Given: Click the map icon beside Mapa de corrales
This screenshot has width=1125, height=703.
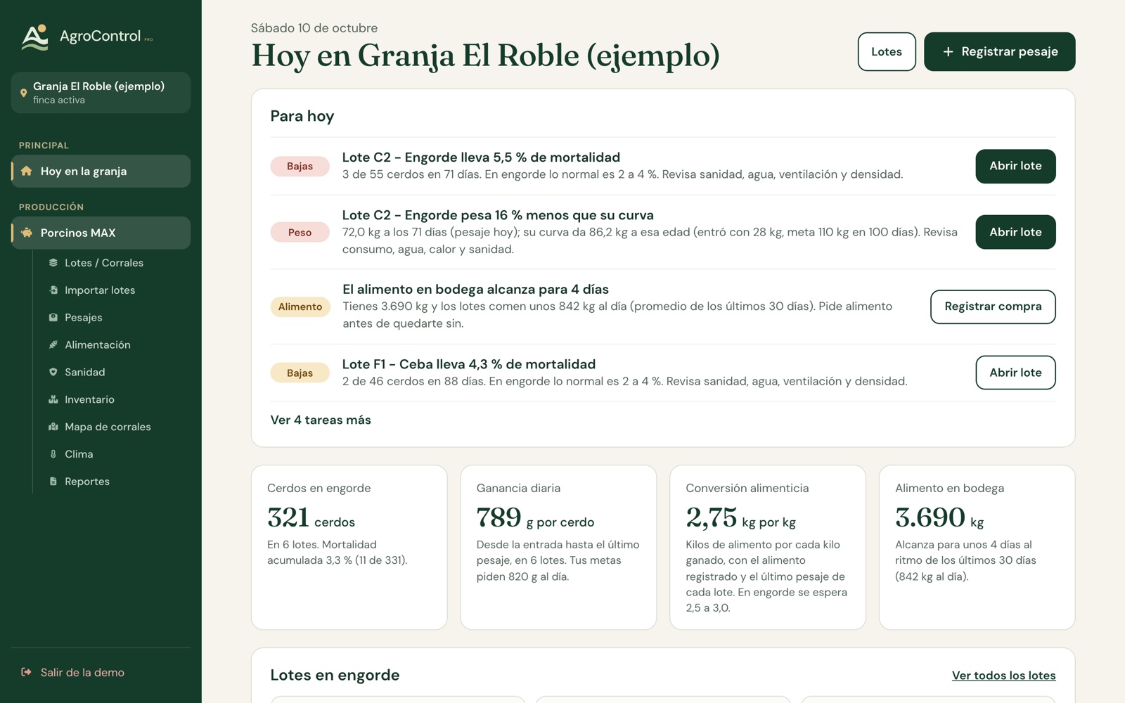Looking at the screenshot, I should 53,427.
